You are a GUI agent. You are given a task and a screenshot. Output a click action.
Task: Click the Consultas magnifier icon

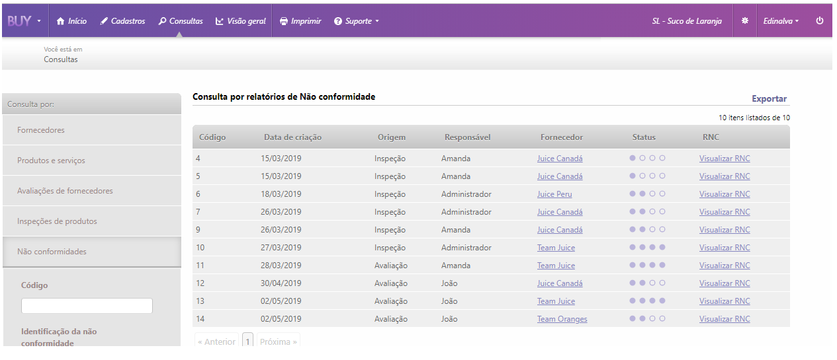162,21
